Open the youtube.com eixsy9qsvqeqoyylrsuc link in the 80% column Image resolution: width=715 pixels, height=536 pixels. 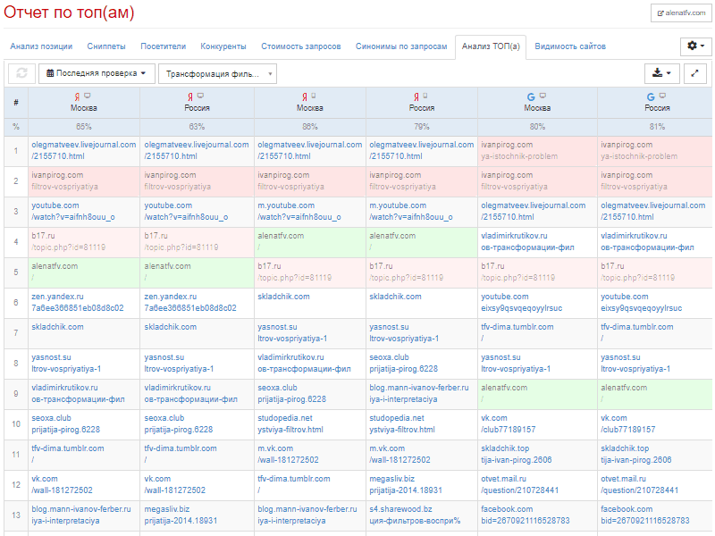[x=522, y=302]
